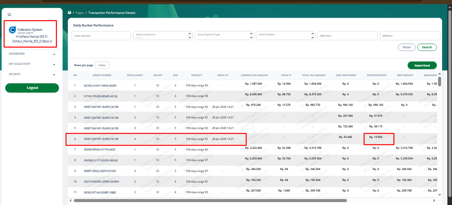Click the CURRENT DUE AMOUNT column header
This screenshot has width=452, height=205.
click(254, 75)
